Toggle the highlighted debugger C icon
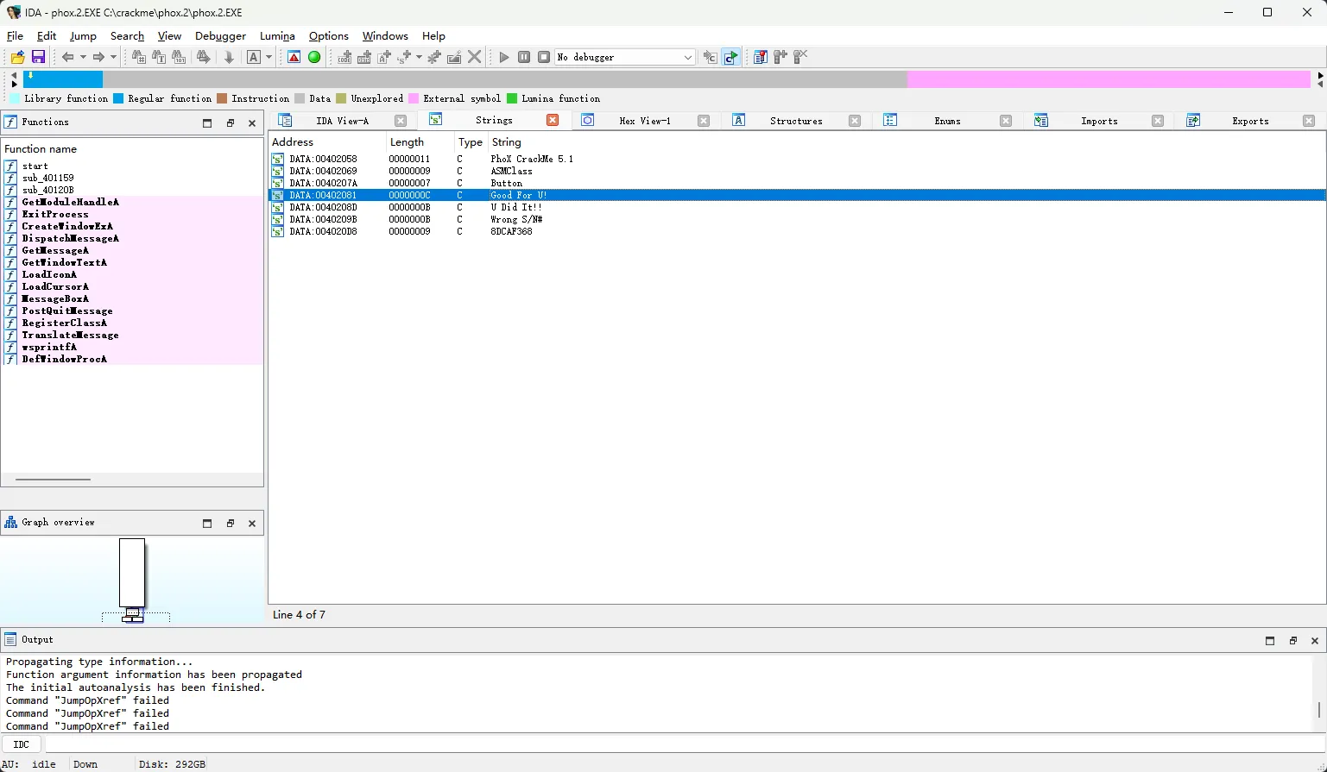The image size is (1327, 772). point(730,57)
